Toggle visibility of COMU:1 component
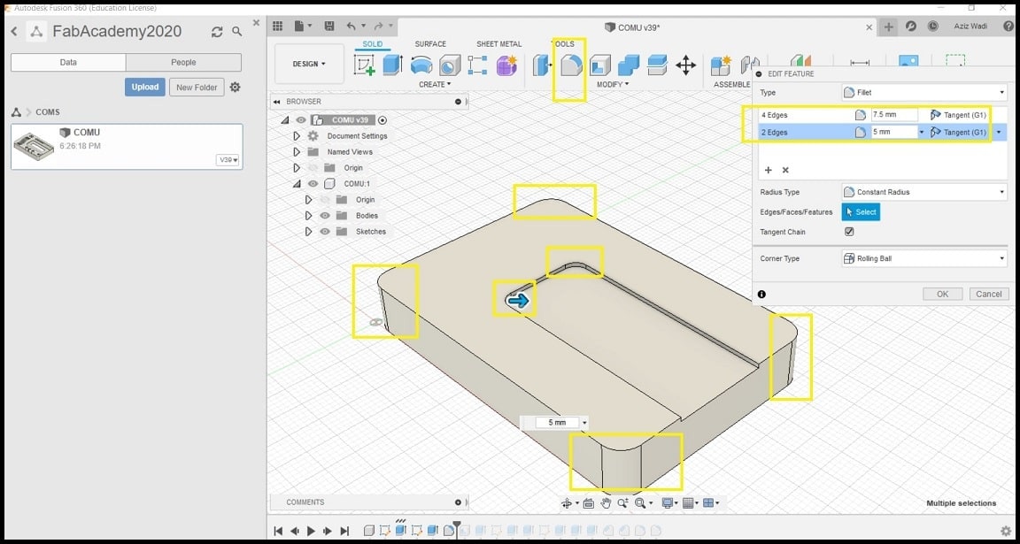The image size is (1020, 544). click(x=313, y=184)
